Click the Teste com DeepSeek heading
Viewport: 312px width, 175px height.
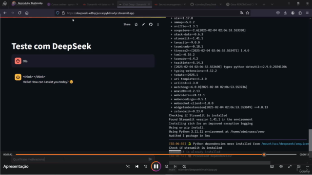(51, 46)
